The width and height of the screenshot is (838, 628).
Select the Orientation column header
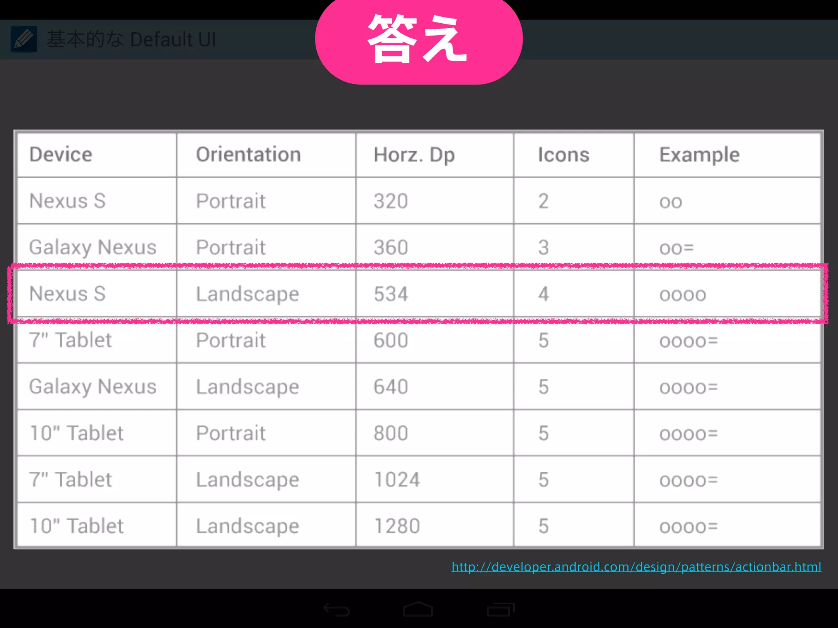tap(248, 155)
